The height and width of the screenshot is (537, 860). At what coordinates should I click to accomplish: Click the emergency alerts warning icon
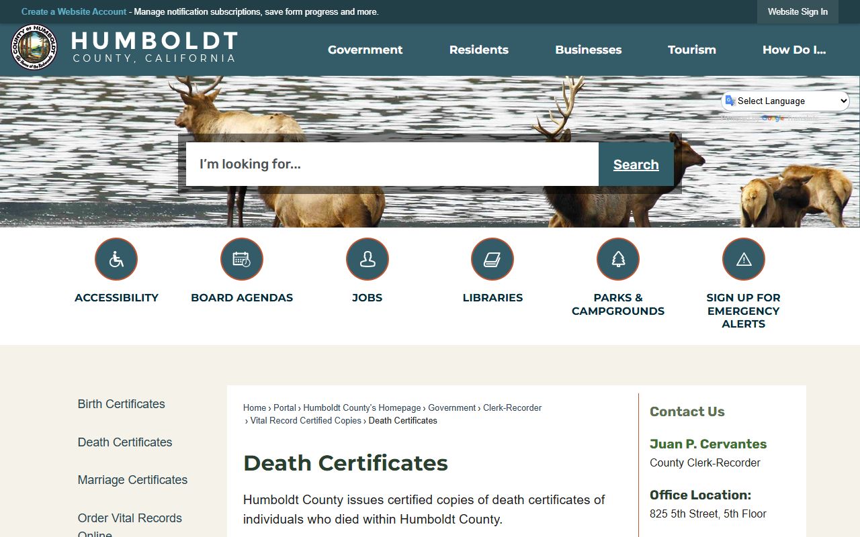(744, 259)
